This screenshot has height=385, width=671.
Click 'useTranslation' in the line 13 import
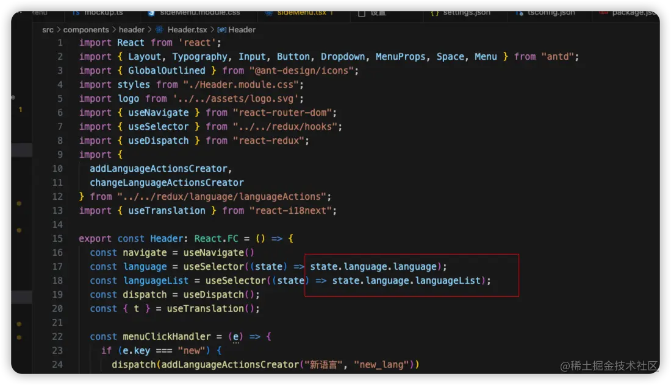[167, 211]
